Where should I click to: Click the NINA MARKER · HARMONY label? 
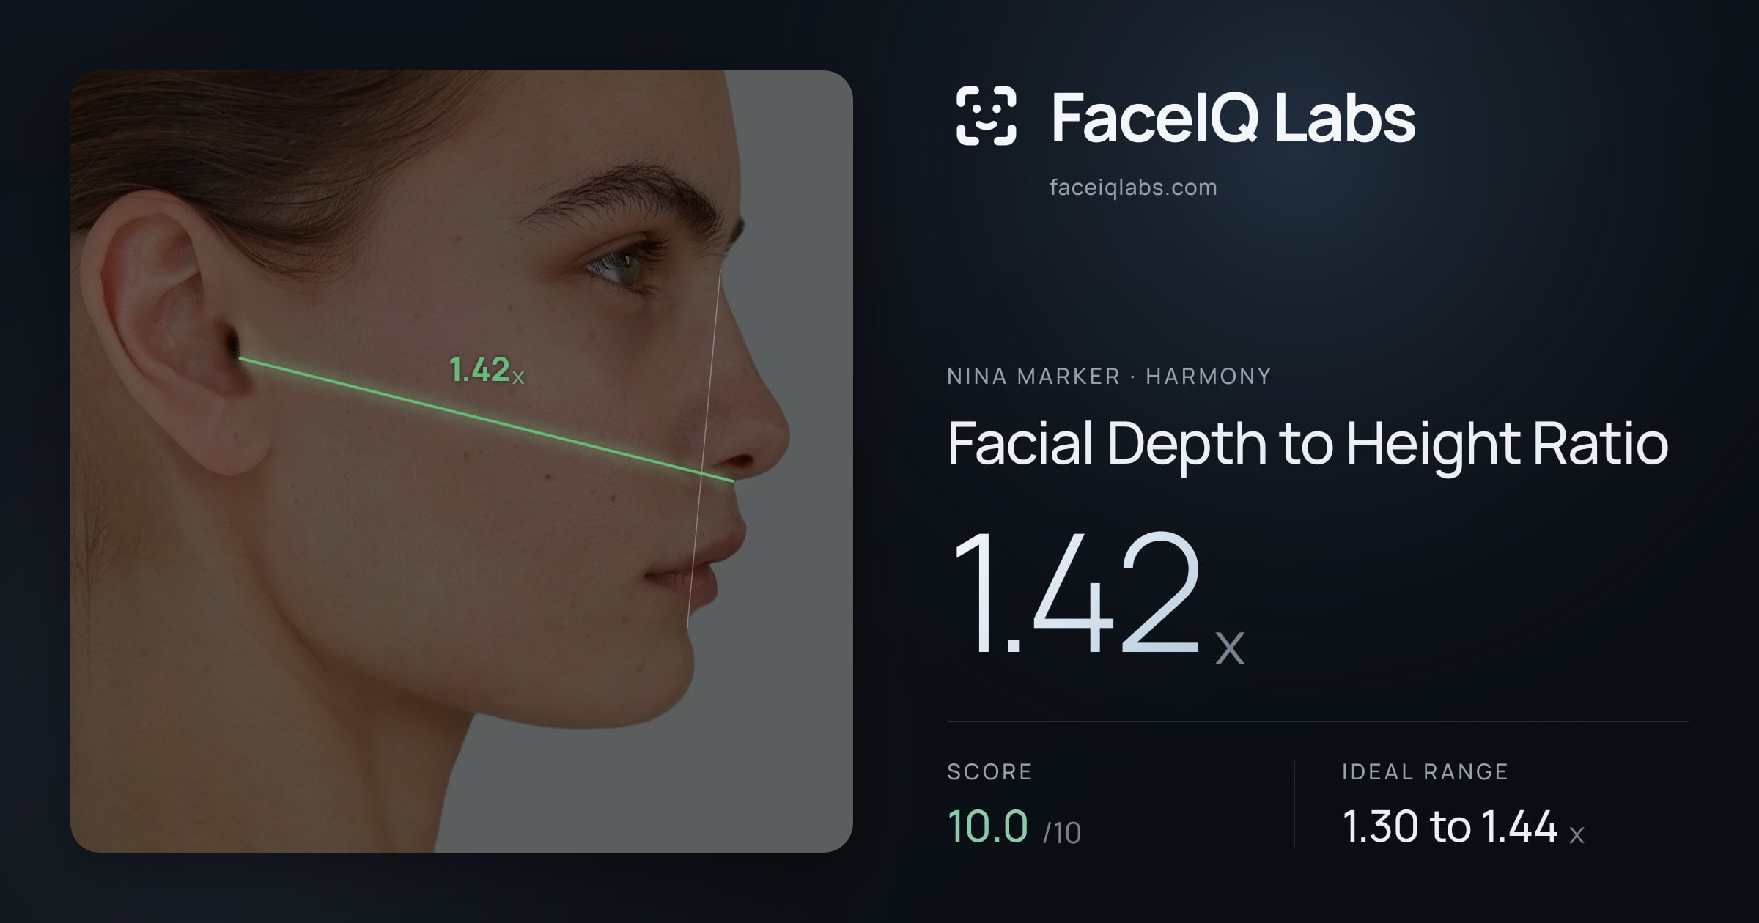pos(1109,377)
